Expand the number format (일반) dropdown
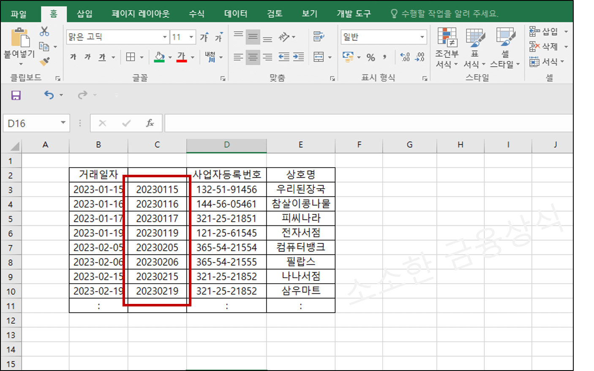The height and width of the screenshot is (371, 594). tap(423, 37)
